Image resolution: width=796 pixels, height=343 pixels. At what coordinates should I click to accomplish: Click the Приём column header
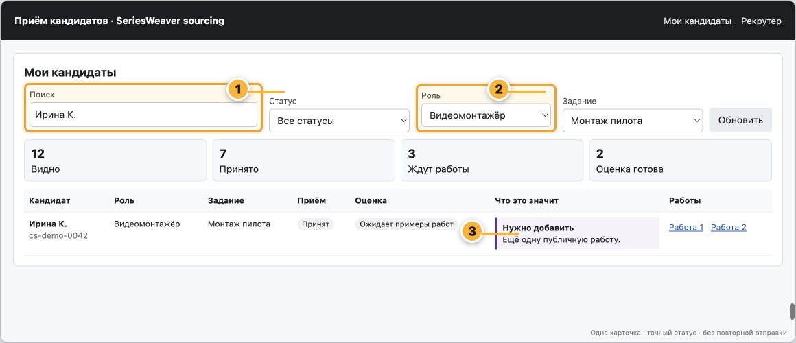point(312,200)
